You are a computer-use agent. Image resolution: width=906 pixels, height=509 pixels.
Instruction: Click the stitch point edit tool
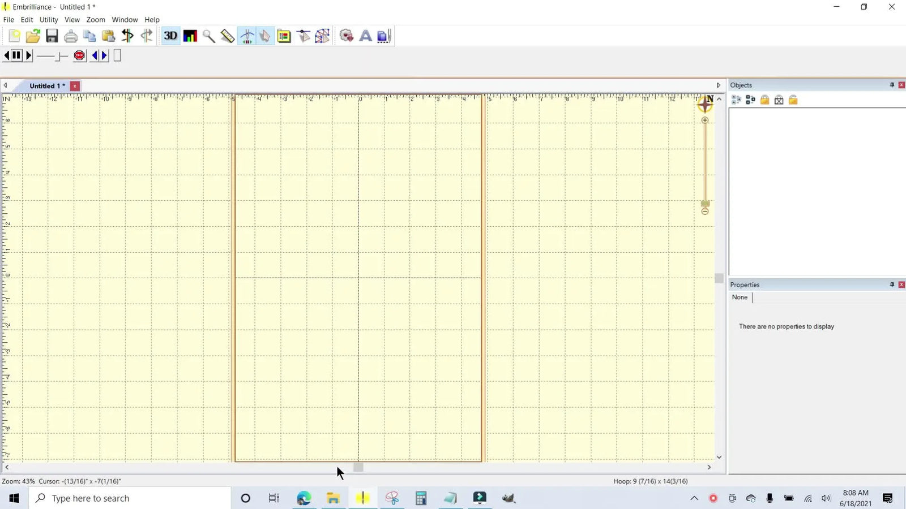(304, 36)
